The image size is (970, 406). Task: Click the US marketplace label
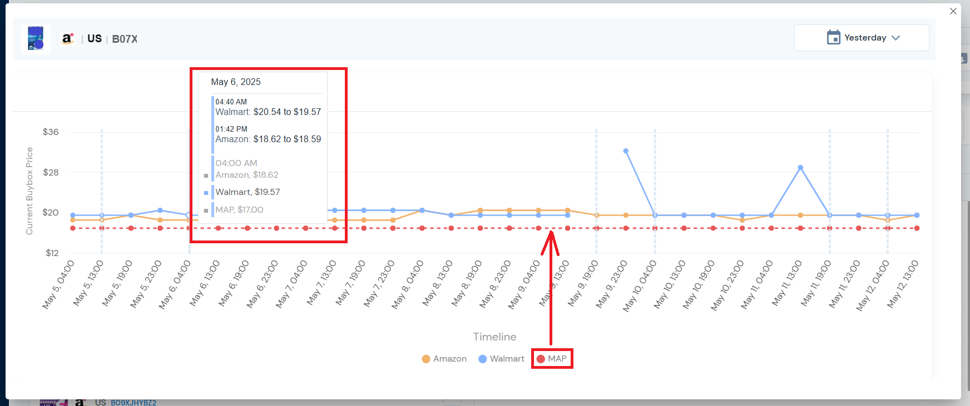[95, 38]
